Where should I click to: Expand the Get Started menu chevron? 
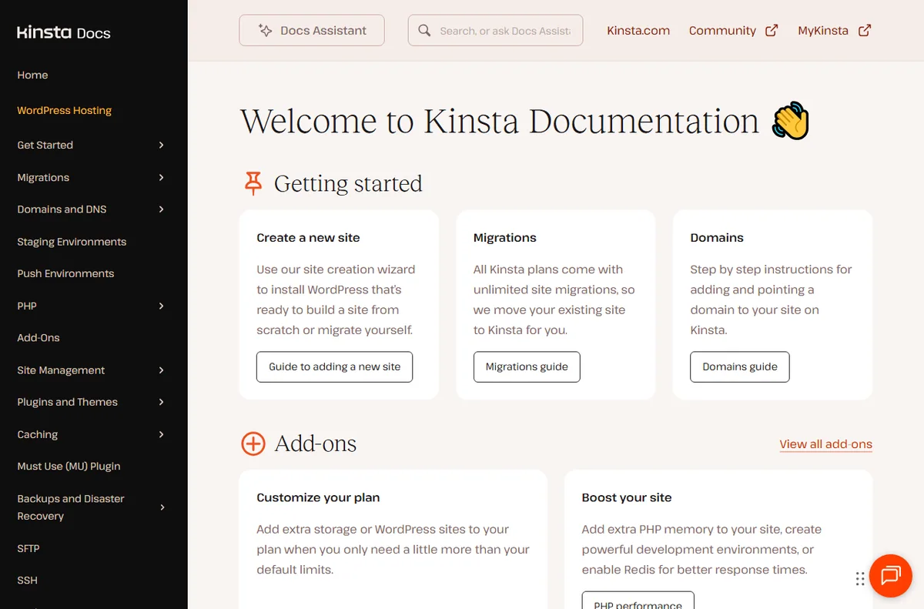point(161,145)
